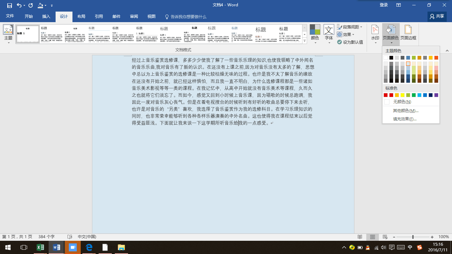Viewport: 452px width, 254px height.
Task: Pick the yellow swatch under 标准色
Action: tap(402, 95)
